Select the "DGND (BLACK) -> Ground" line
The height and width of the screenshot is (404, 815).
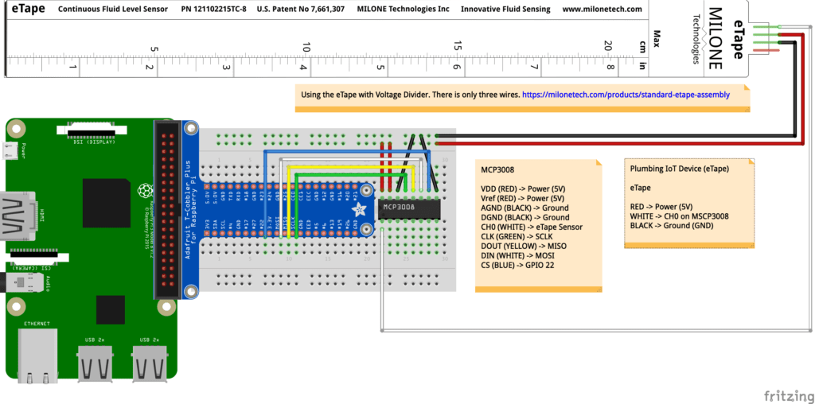point(525,217)
